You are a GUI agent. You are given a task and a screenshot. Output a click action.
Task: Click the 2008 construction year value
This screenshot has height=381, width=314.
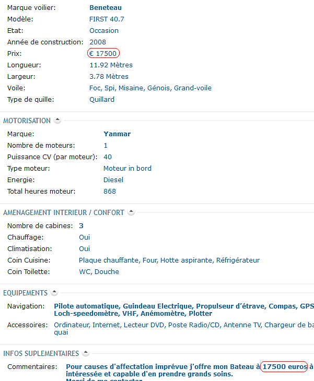click(x=98, y=42)
